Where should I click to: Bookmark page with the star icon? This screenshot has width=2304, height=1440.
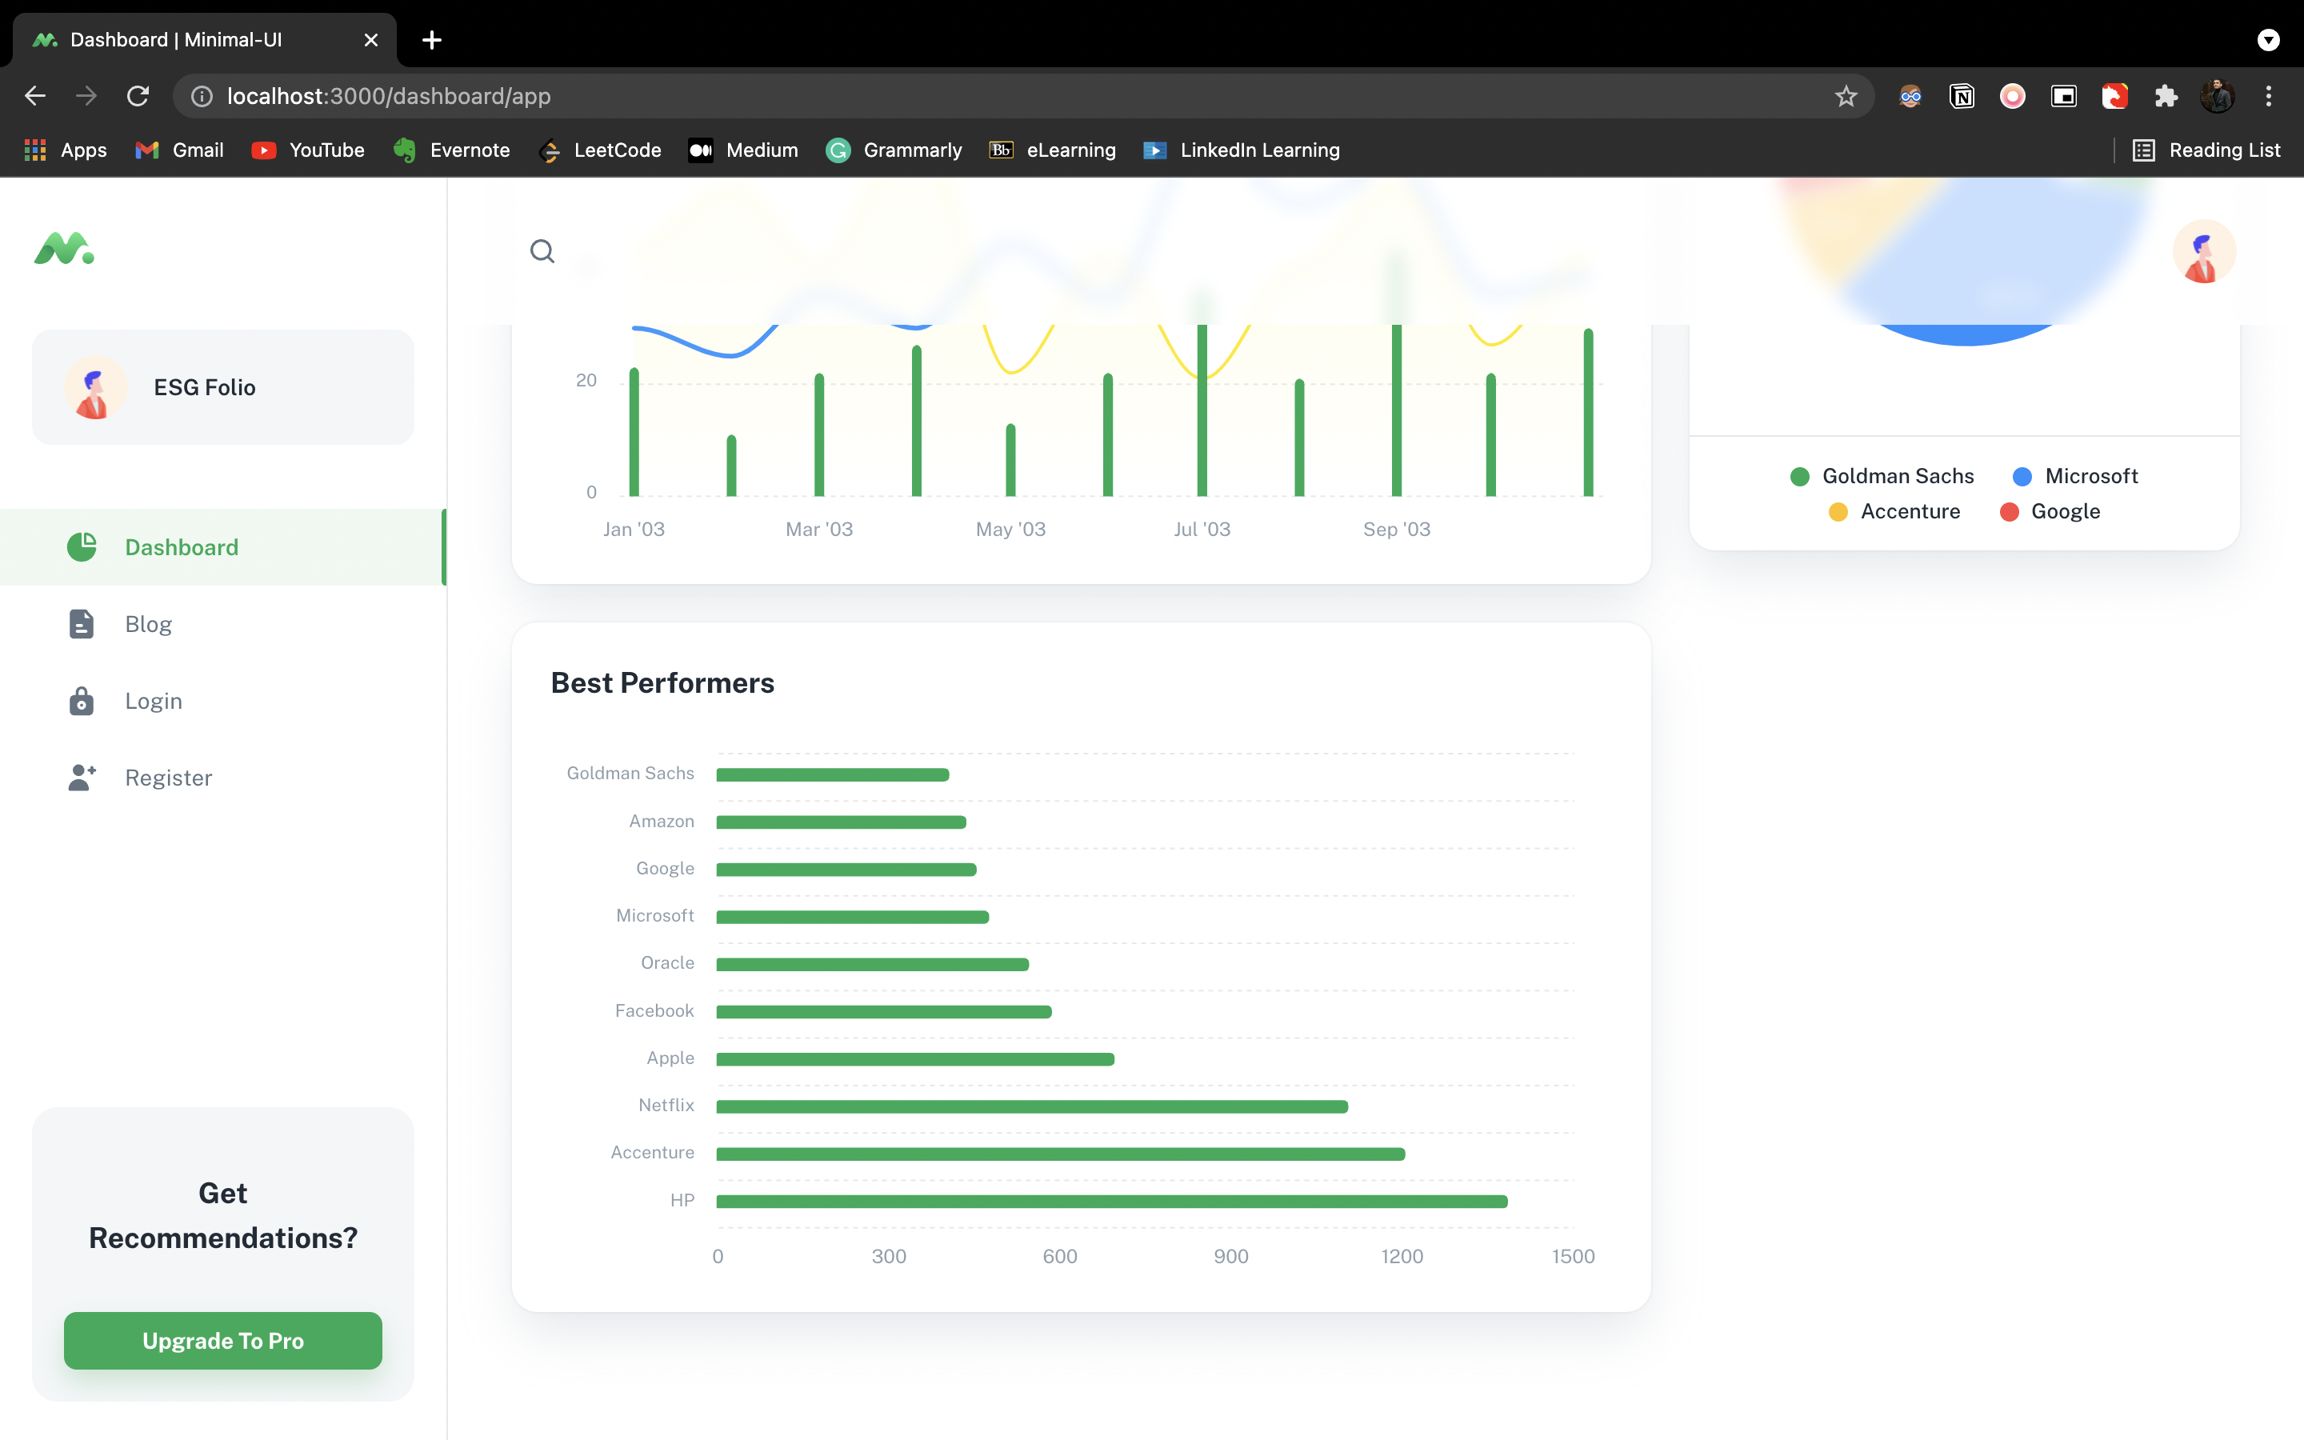(1845, 96)
